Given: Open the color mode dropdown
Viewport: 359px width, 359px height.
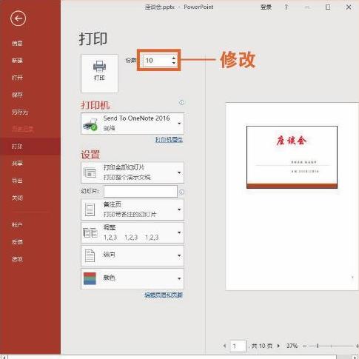Looking at the screenshot, I should pos(132,278).
